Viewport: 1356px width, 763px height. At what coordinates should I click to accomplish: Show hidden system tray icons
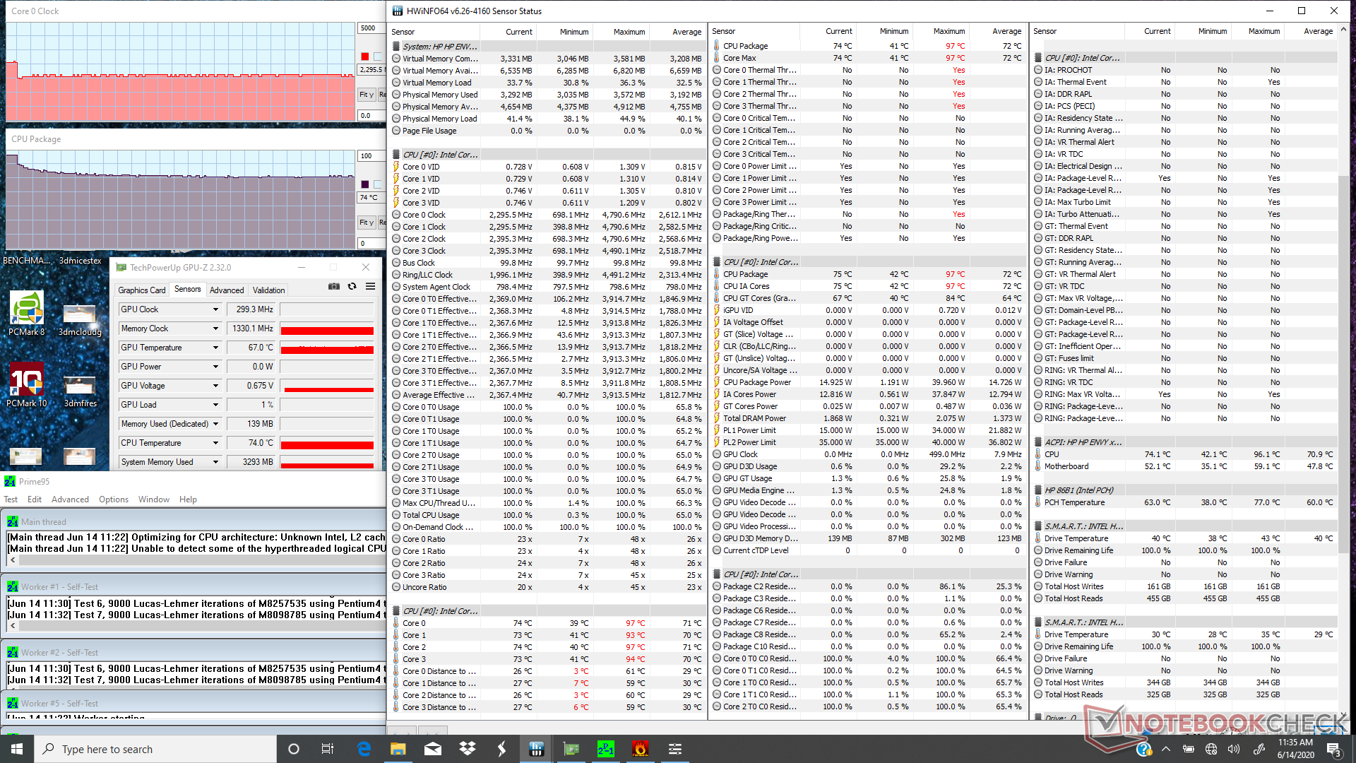[x=1166, y=749]
